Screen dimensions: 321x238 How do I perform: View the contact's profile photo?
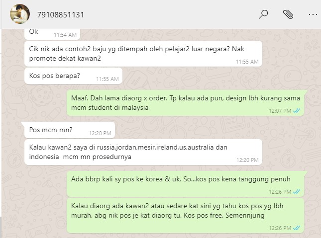coord(20,14)
